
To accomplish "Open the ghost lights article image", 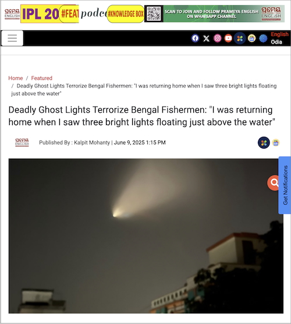I will point(145,236).
